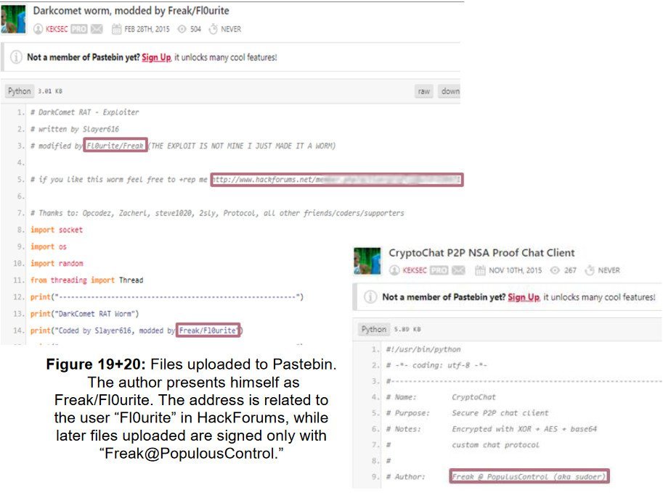The image size is (663, 495).
Task: Click the hackforums.net URL in code line 5
Action: (336, 180)
